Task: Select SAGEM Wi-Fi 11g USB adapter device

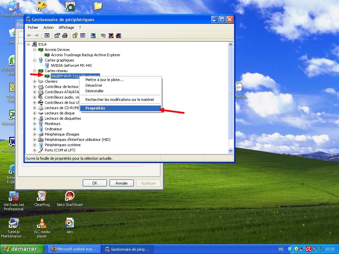Action: click(x=75, y=76)
